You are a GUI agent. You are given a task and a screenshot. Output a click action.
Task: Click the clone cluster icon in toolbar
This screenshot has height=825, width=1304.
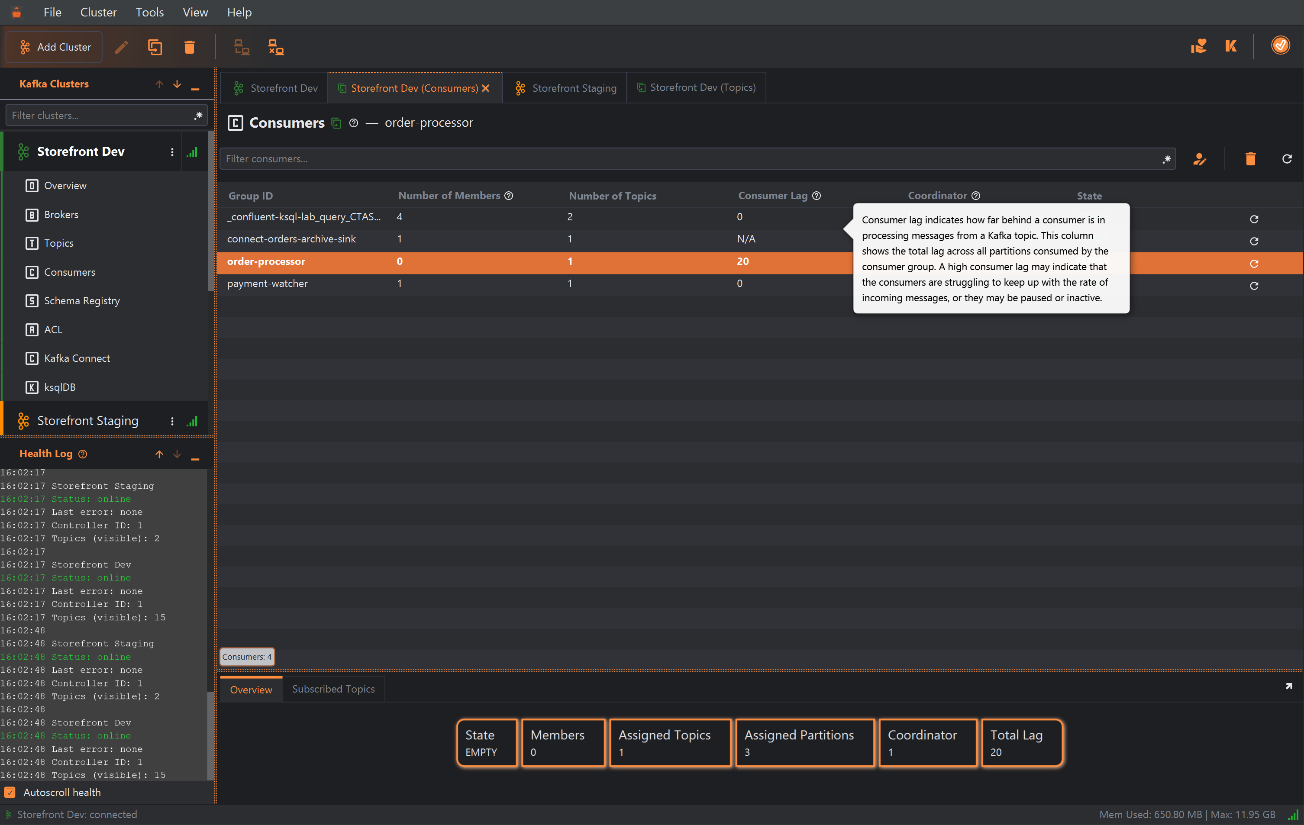(x=155, y=47)
